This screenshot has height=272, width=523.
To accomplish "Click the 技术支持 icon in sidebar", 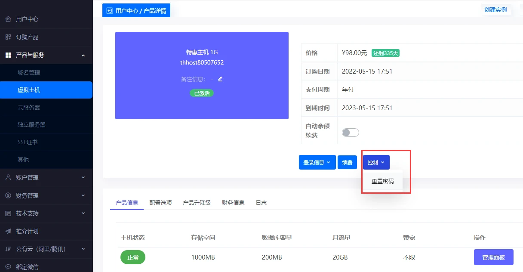I will coord(8,213).
